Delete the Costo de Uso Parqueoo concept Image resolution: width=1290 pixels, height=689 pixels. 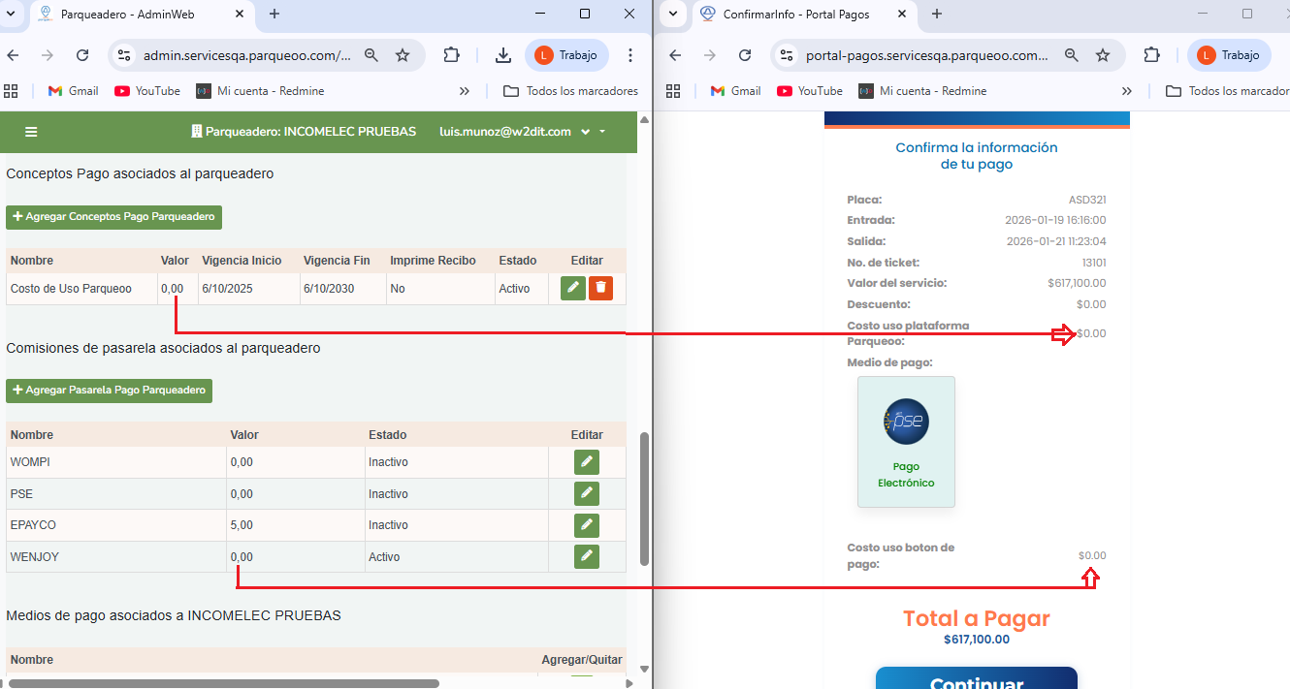click(600, 288)
